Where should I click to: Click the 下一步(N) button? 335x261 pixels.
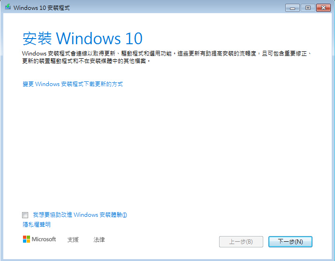[x=290, y=242]
